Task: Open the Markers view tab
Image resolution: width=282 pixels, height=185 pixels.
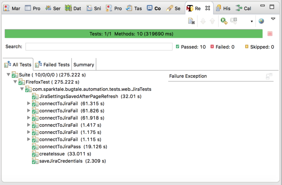Action: pos(12,8)
